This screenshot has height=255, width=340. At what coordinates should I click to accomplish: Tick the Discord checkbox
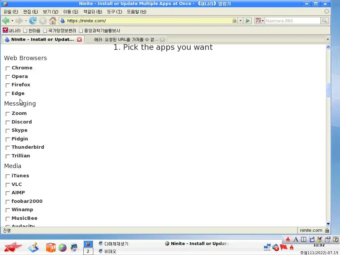point(8,122)
